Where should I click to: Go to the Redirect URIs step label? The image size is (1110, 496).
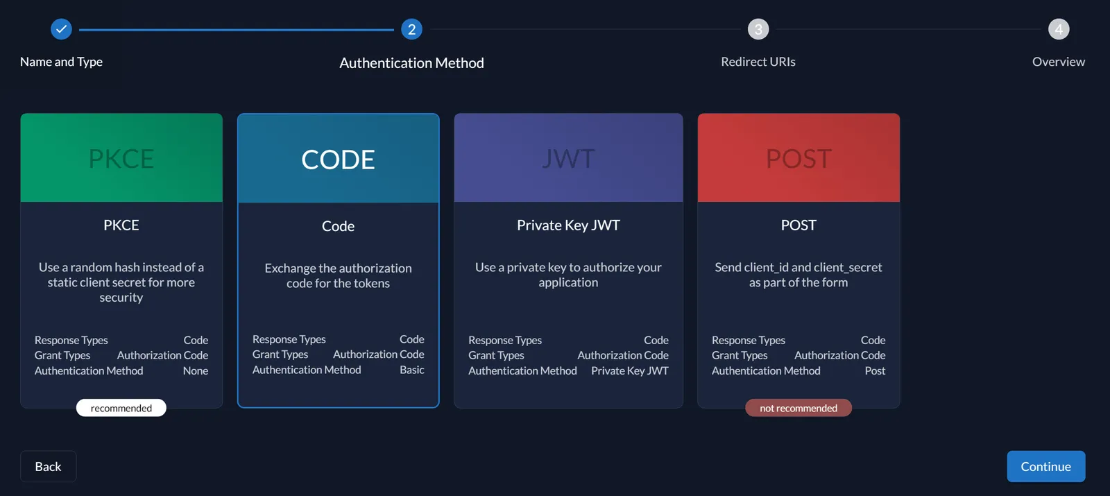(758, 62)
